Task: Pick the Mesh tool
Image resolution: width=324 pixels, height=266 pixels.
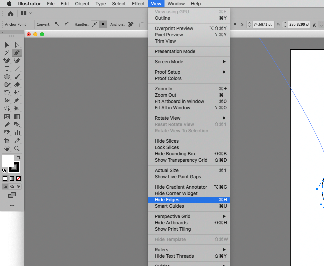Action: pos(7,117)
